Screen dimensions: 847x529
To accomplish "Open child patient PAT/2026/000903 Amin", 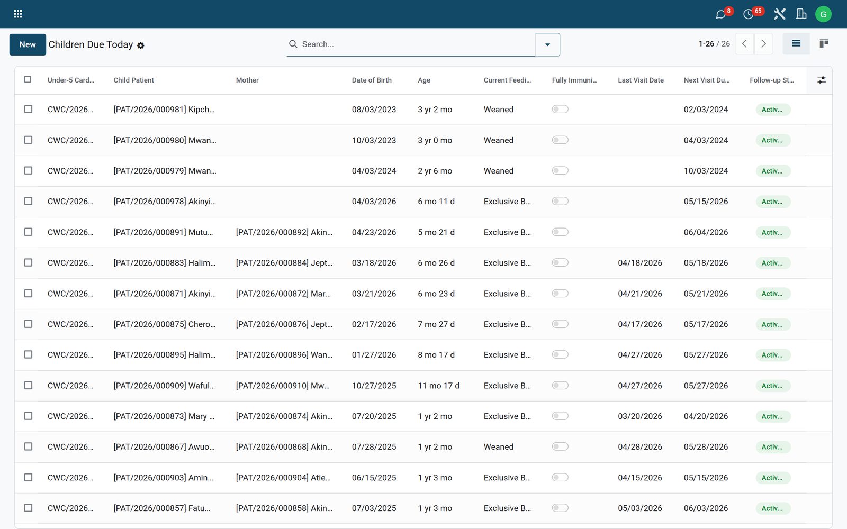I will 163,478.
